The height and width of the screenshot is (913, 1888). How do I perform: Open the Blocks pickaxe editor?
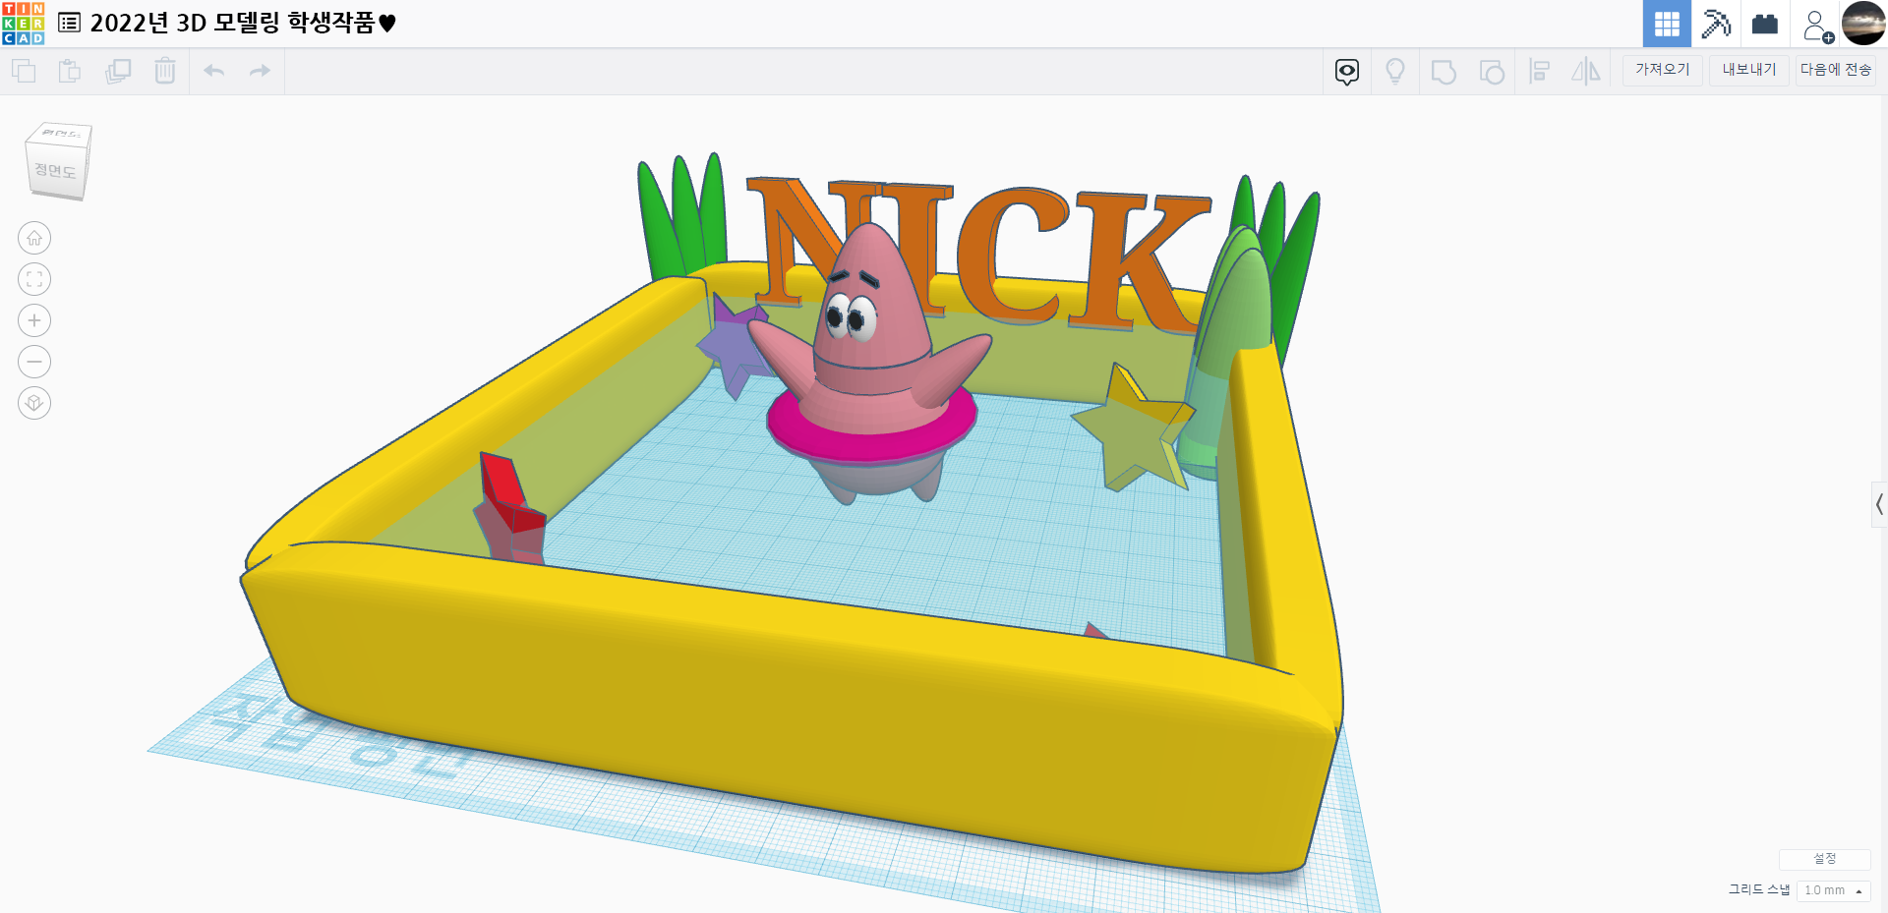click(x=1716, y=24)
